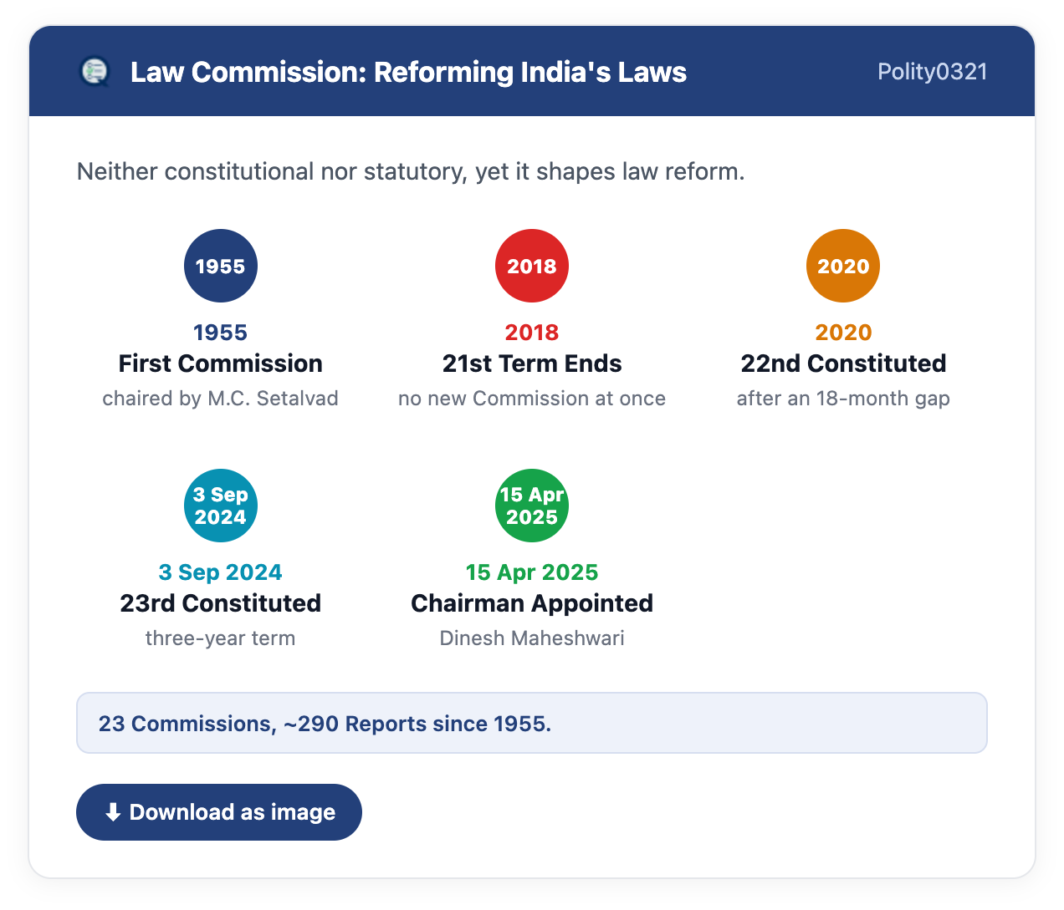Image resolution: width=1064 pixels, height=910 pixels.
Task: Click the orange 2020 year label below circle
Action: pyautogui.click(x=843, y=333)
